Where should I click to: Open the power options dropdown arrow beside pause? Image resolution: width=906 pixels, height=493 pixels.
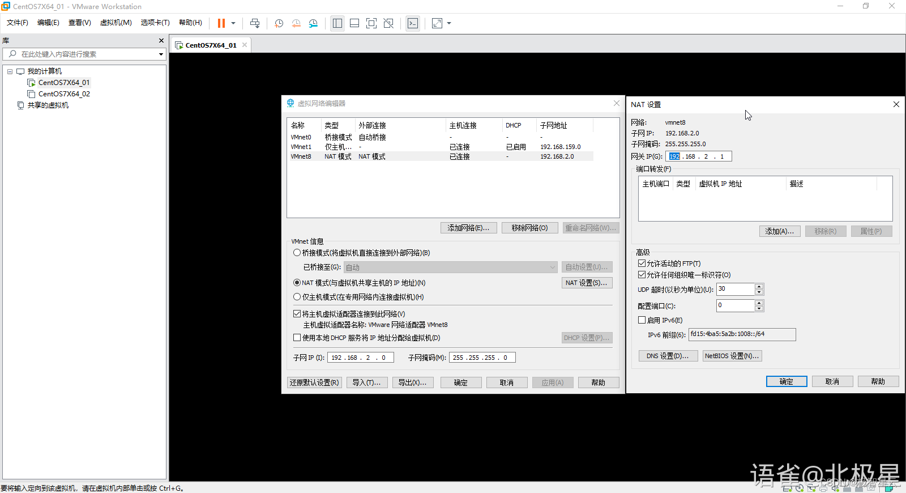(233, 23)
